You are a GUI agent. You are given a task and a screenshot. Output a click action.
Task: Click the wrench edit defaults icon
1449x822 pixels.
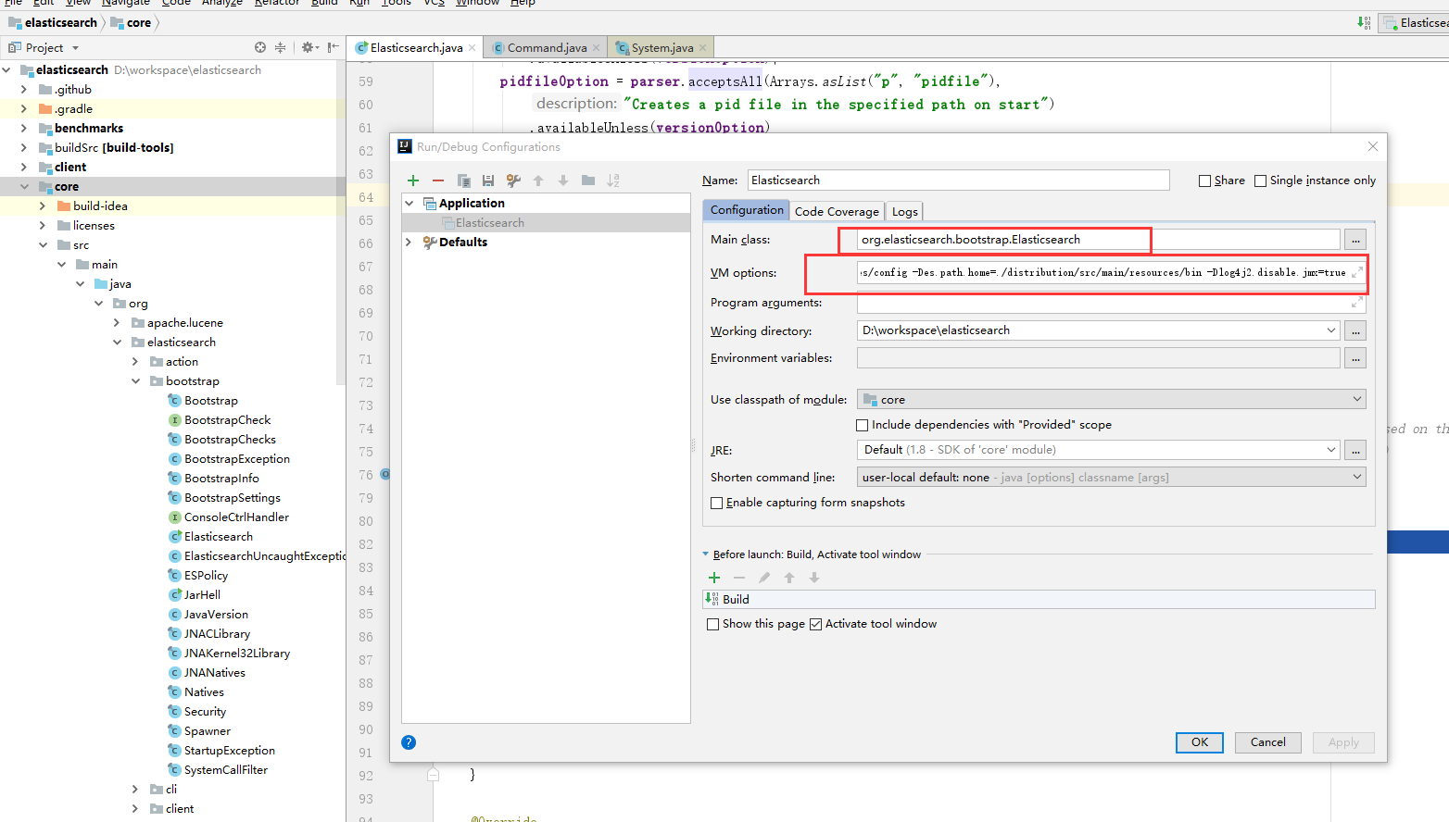coord(513,181)
